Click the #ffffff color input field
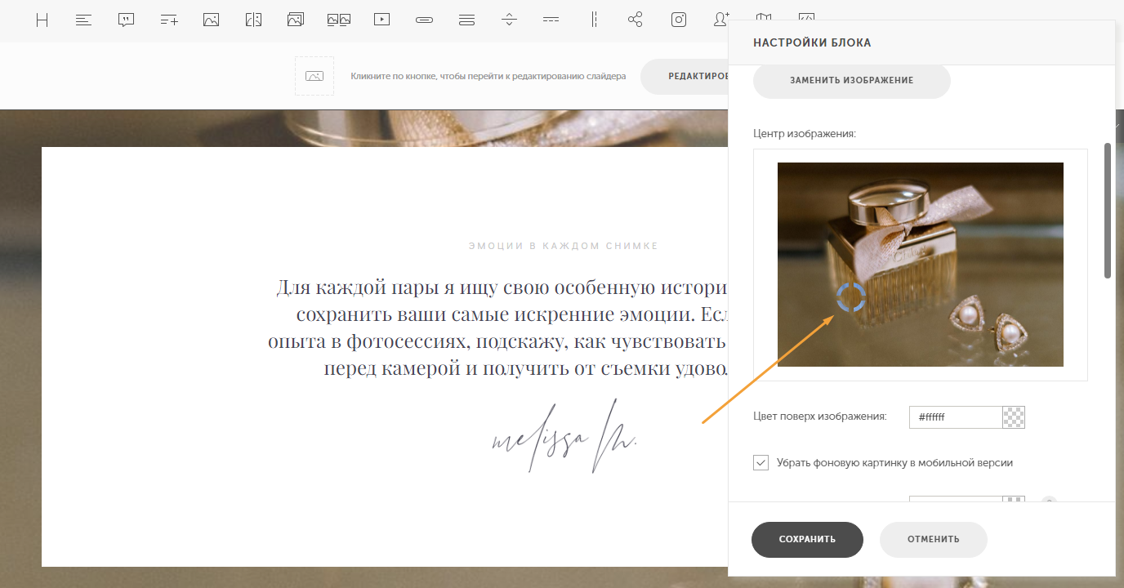1124x588 pixels. click(x=956, y=417)
